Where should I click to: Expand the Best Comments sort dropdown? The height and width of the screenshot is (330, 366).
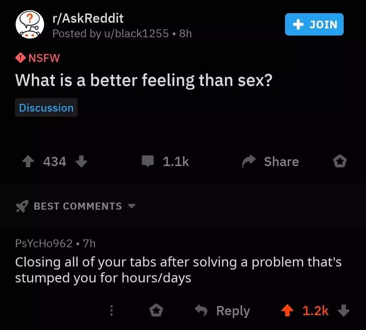131,206
